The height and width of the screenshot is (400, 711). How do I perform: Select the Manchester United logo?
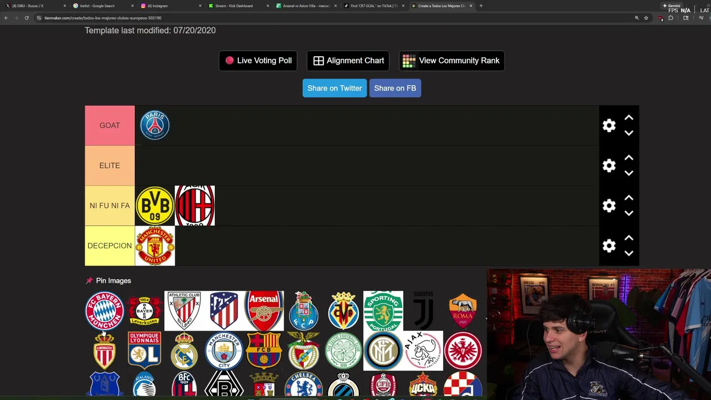point(154,246)
